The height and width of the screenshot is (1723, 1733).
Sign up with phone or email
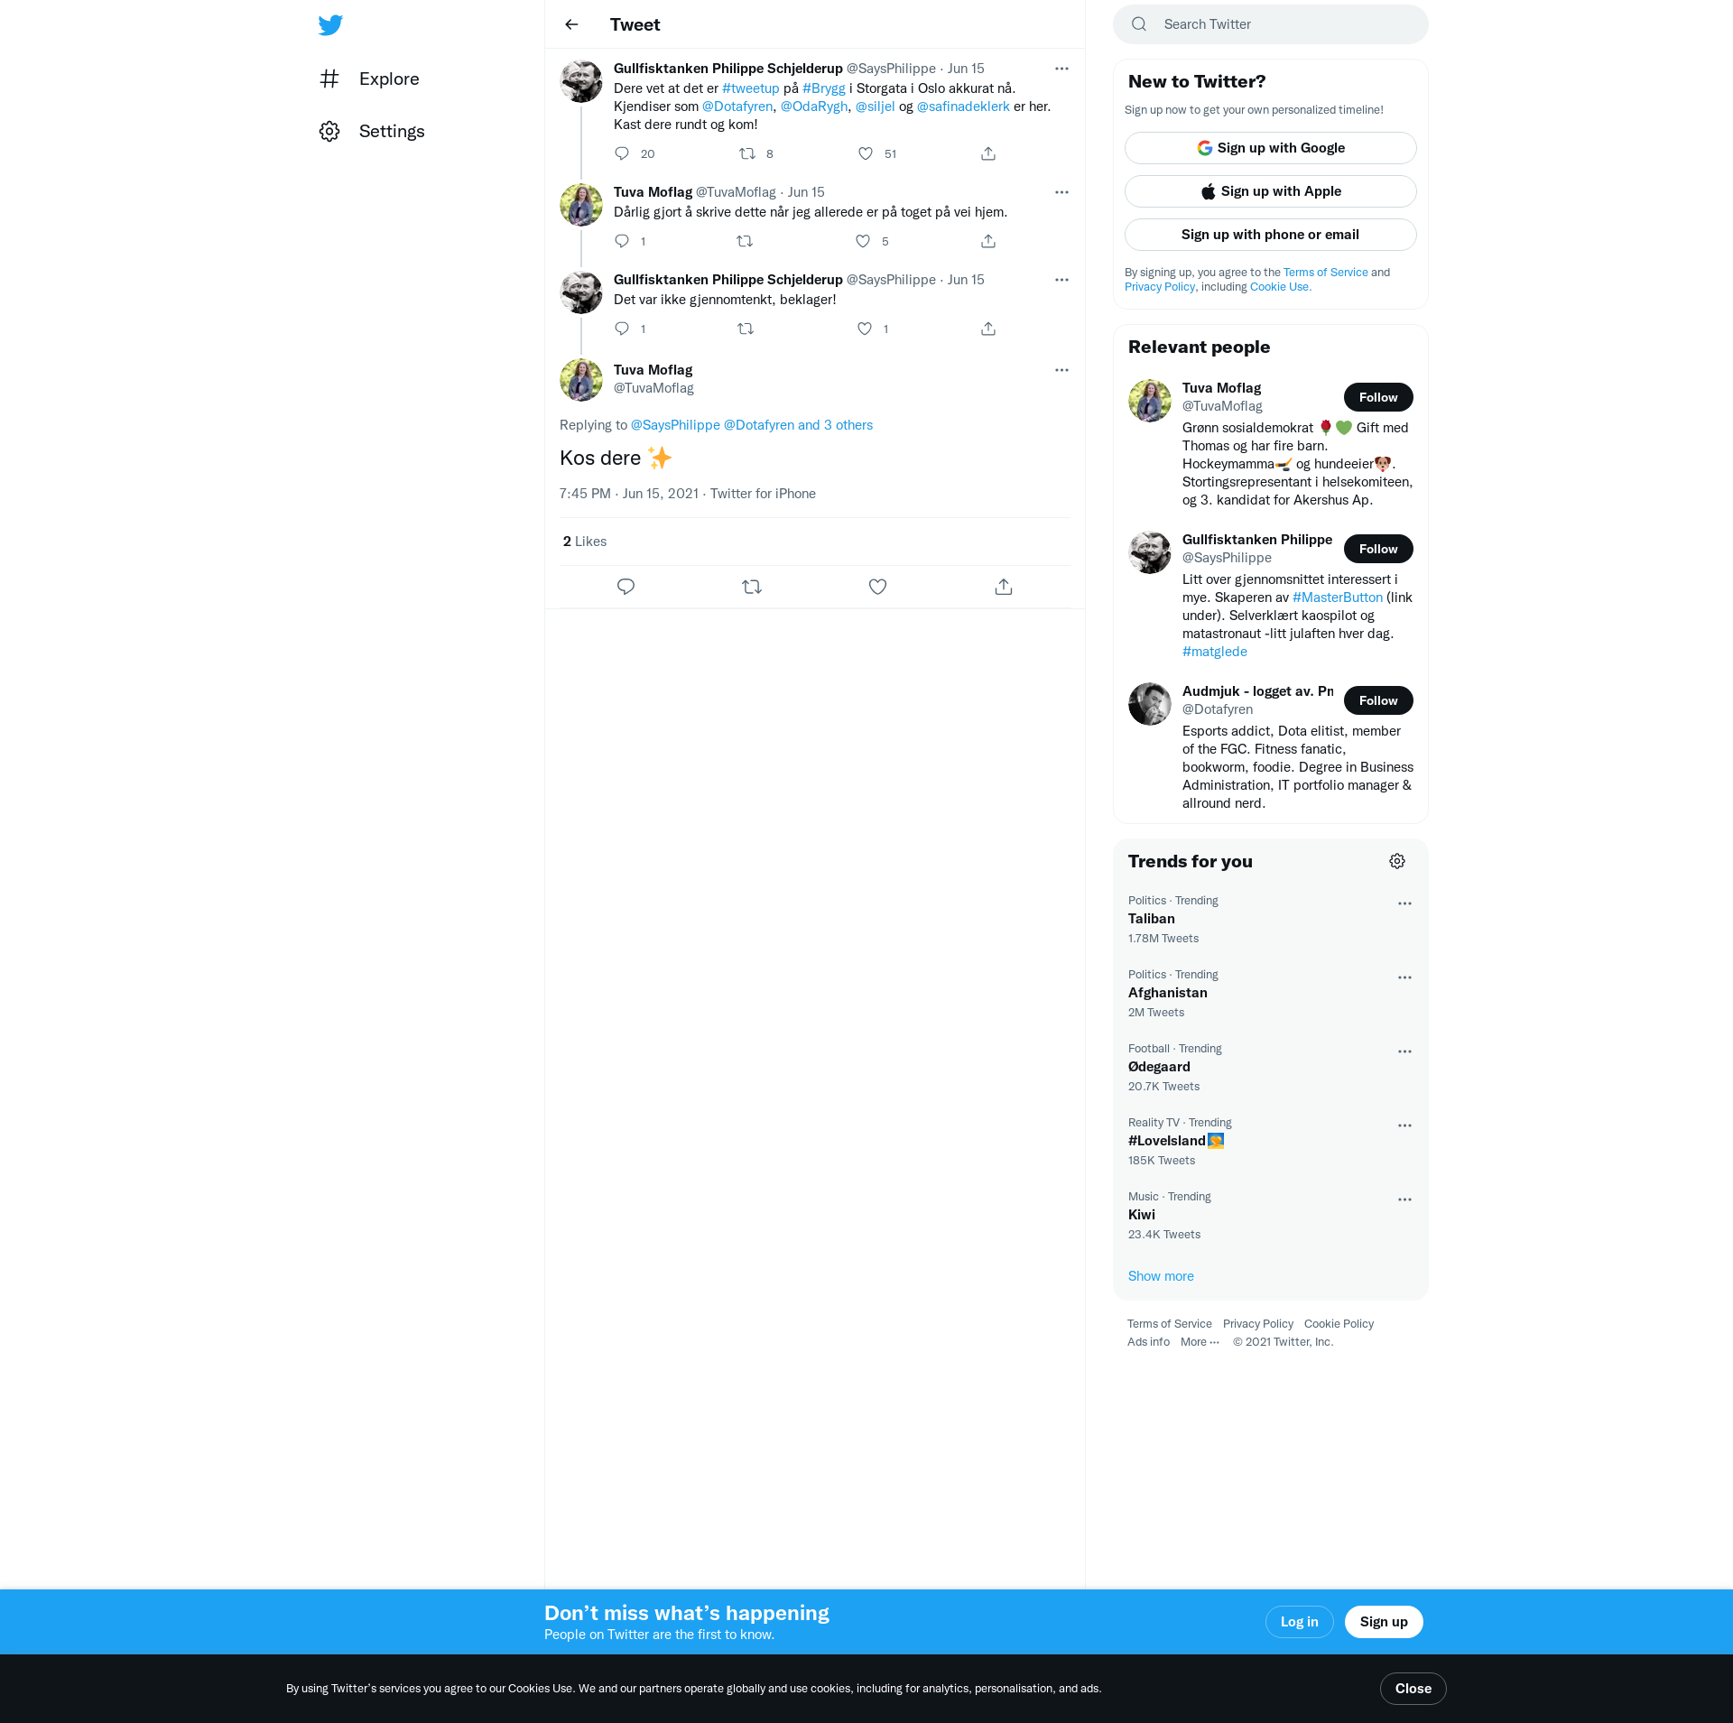(1271, 235)
